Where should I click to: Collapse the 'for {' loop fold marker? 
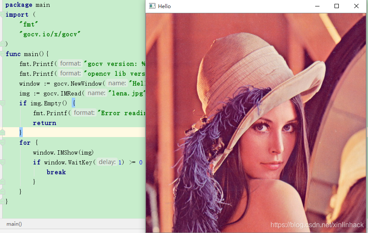pyautogui.click(x=2, y=142)
